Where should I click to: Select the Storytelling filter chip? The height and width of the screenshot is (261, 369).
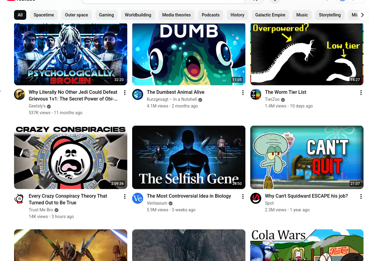330,15
